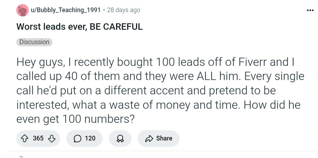The width and height of the screenshot is (318, 158).
Task: Click the Share label text
Action: (164, 138)
